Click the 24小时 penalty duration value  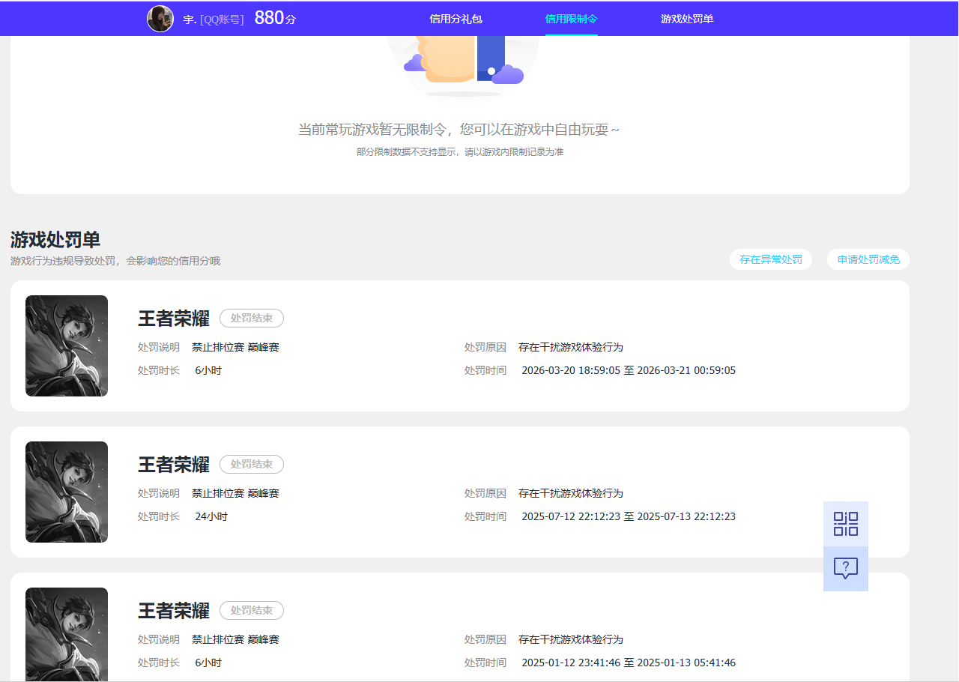coord(211,516)
